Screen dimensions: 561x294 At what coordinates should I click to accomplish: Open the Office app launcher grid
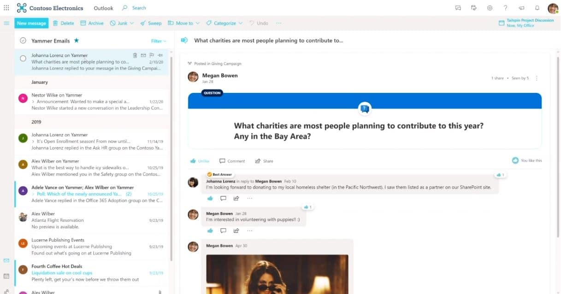pos(6,8)
